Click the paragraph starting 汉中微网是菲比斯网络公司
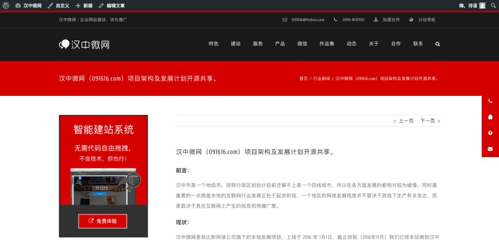This screenshot has height=244, width=499. click(x=308, y=237)
